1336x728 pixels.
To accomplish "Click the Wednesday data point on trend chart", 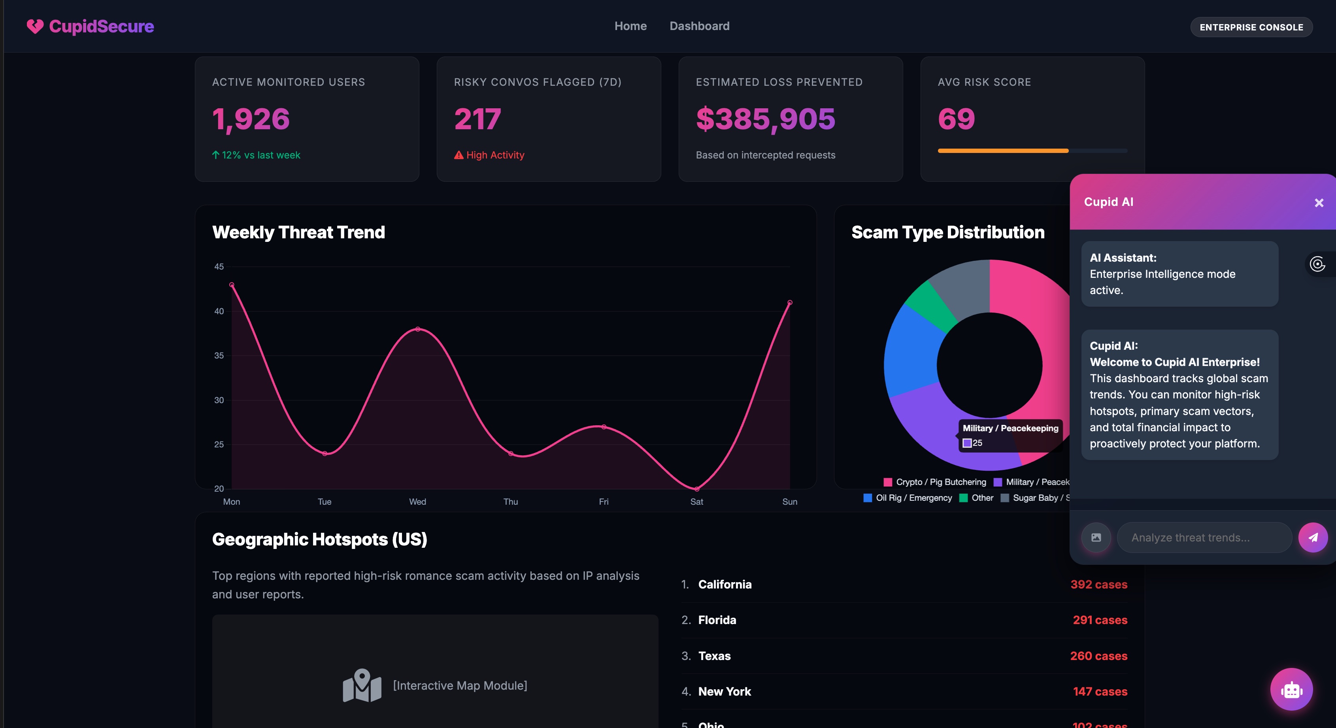I will click(x=417, y=329).
